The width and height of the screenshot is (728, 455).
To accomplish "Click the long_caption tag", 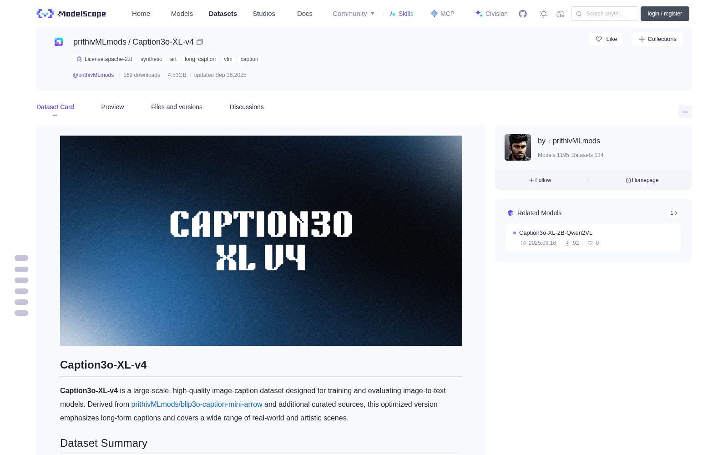I will [200, 59].
